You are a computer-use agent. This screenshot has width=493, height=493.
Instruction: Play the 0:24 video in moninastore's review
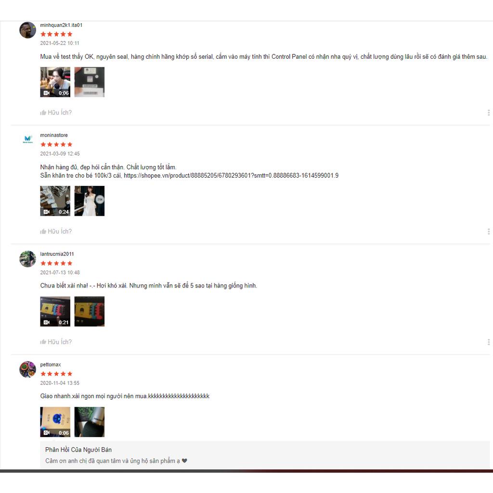pos(55,201)
